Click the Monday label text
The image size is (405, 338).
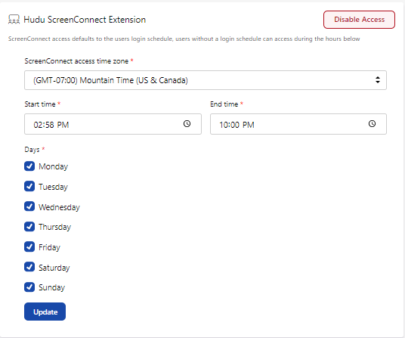coord(53,166)
